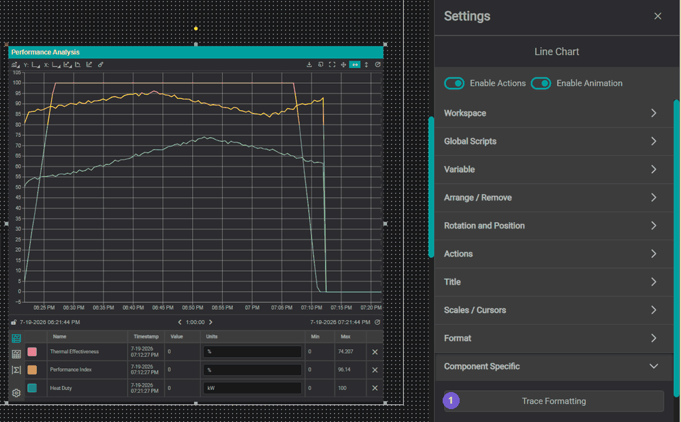Image resolution: width=681 pixels, height=422 pixels.
Task: Click the Thermal Effectiveness trace name
Action: pyautogui.click(x=74, y=352)
